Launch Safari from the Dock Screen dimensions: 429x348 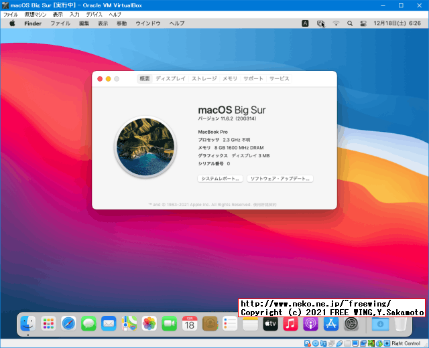pos(68,324)
